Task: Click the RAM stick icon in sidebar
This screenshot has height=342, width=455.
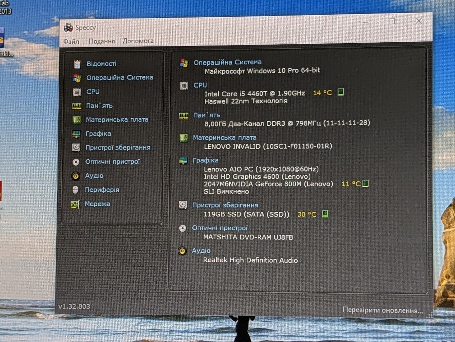Action: (x=76, y=106)
